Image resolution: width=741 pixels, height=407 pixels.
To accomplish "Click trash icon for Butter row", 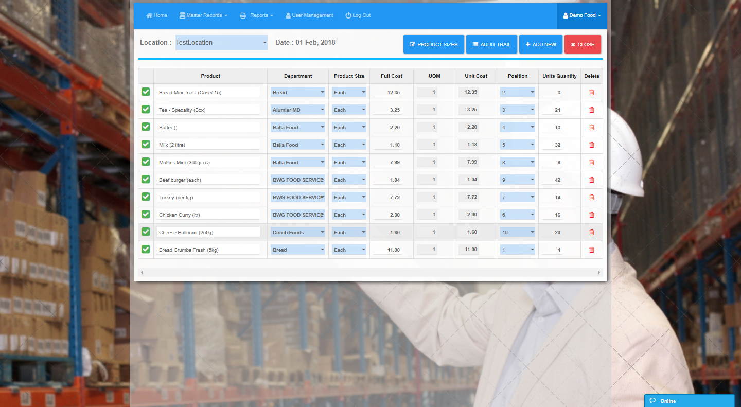I will 591,127.
